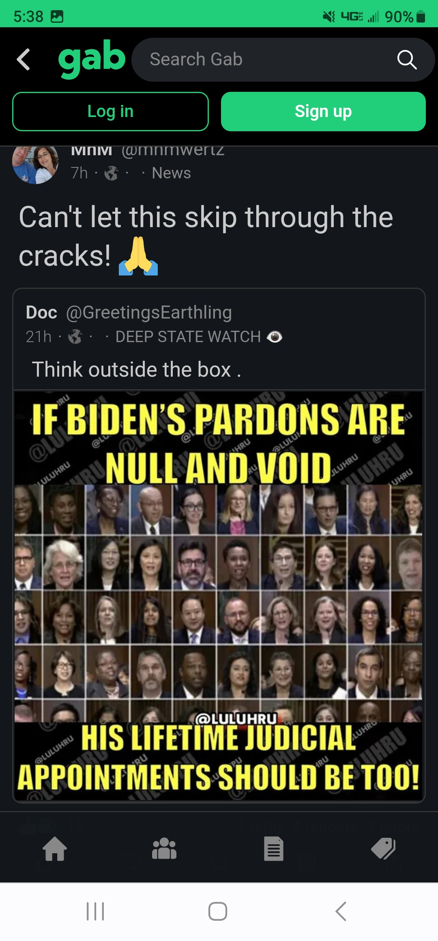The image size is (438, 941).
Task: Open the MnM profile avatar
Action: (35, 164)
